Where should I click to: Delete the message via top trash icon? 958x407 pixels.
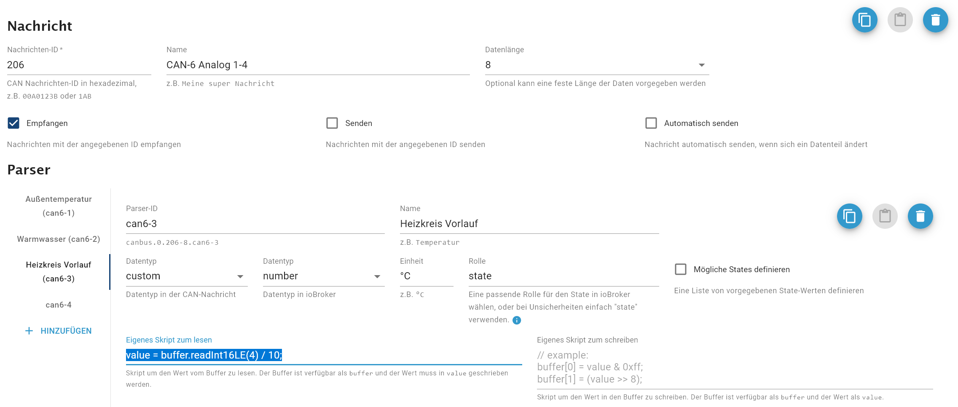935,20
